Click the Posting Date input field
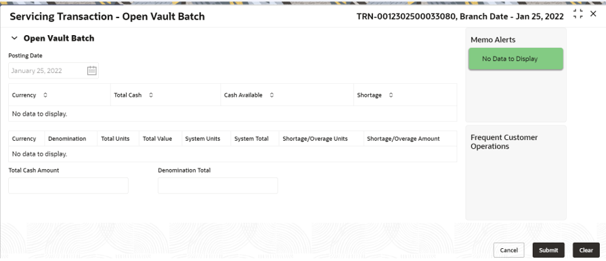Viewport: 606px width, 261px height. pos(53,70)
